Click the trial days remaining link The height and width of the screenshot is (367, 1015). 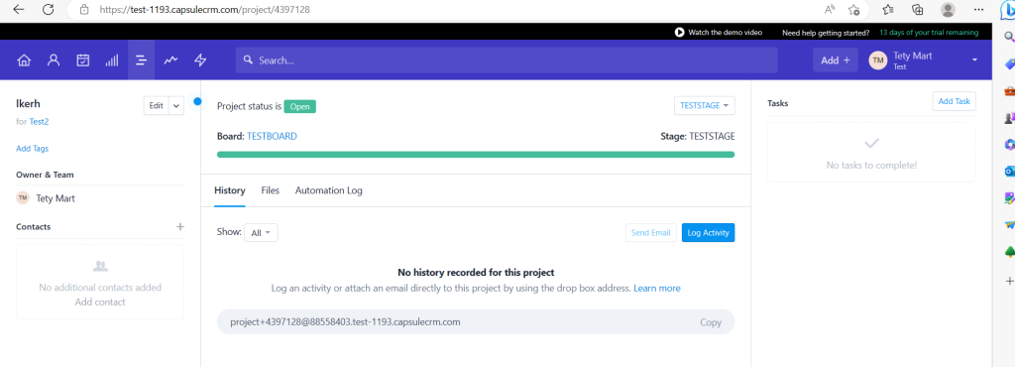(x=929, y=33)
